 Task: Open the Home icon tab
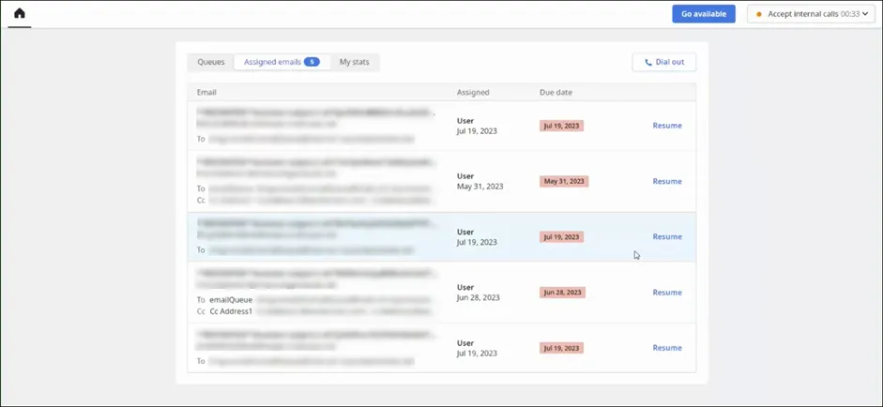[20, 13]
